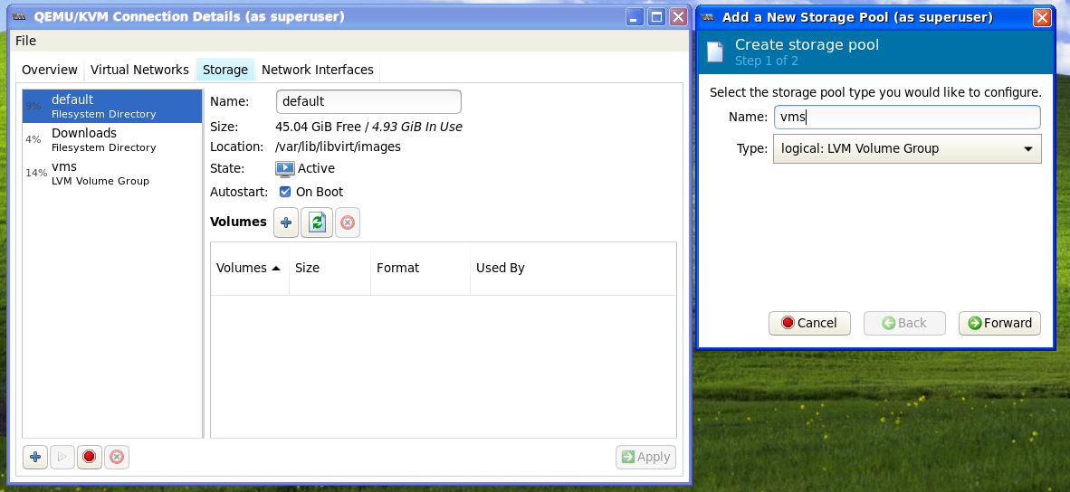Toggle the Autostart On Boot checkbox
Image resolution: width=1070 pixels, height=492 pixels.
coord(285,192)
